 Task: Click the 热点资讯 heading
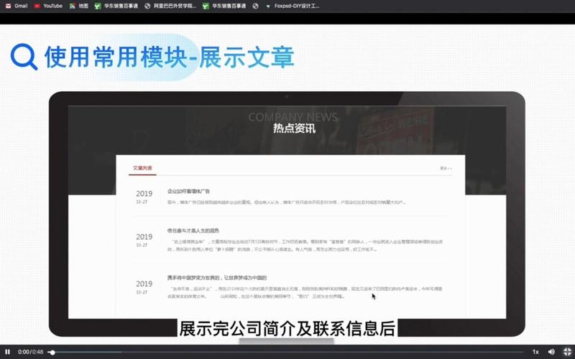click(x=294, y=129)
